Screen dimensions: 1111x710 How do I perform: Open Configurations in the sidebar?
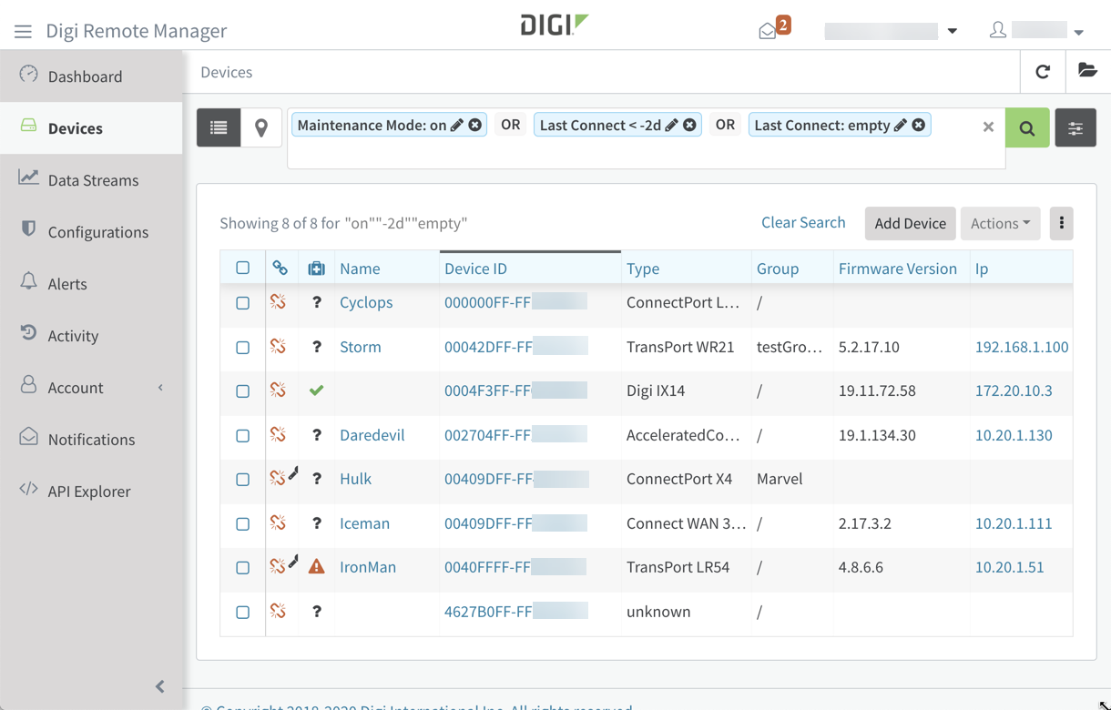[x=91, y=231]
